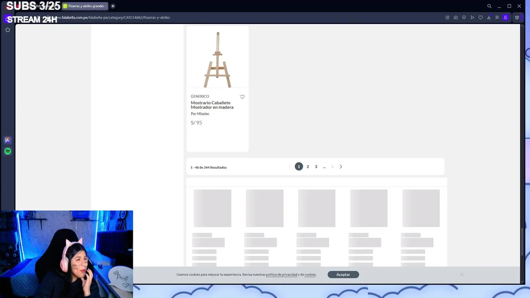Open a new browser tab
The height and width of the screenshot is (298, 530).
pos(113,6)
